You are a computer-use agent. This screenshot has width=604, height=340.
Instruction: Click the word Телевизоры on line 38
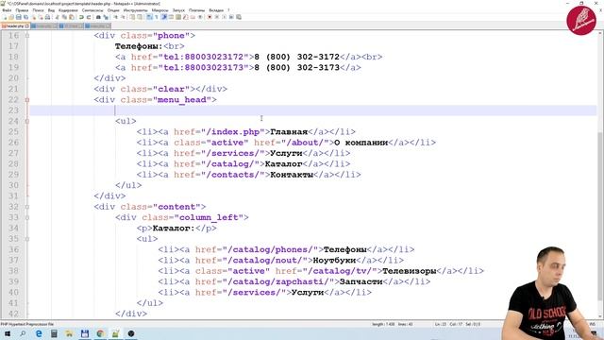coord(409,271)
